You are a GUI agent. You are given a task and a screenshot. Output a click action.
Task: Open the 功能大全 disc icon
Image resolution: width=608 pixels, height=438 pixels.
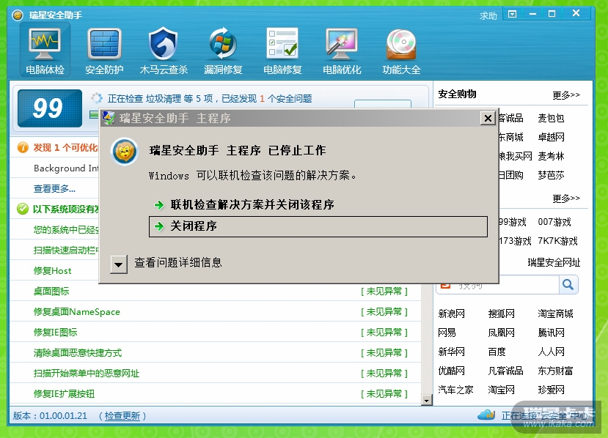point(401,51)
